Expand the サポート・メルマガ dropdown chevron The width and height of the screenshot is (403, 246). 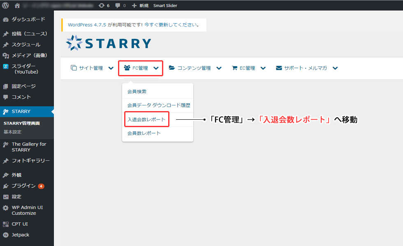[x=335, y=68]
